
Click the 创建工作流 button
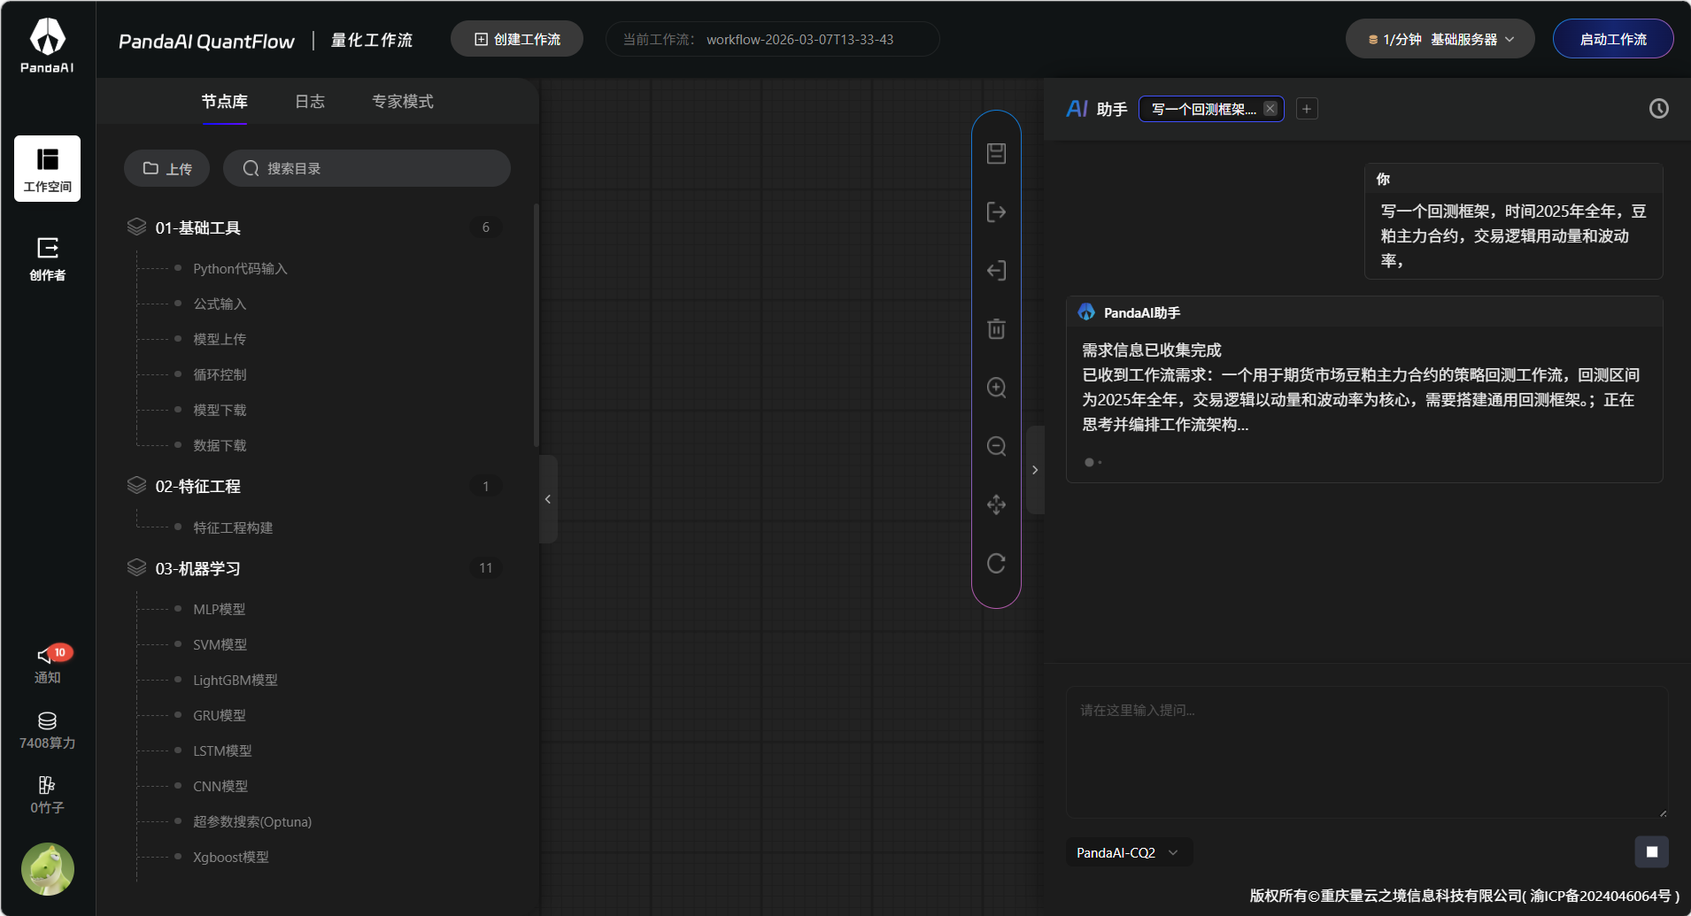(x=517, y=39)
